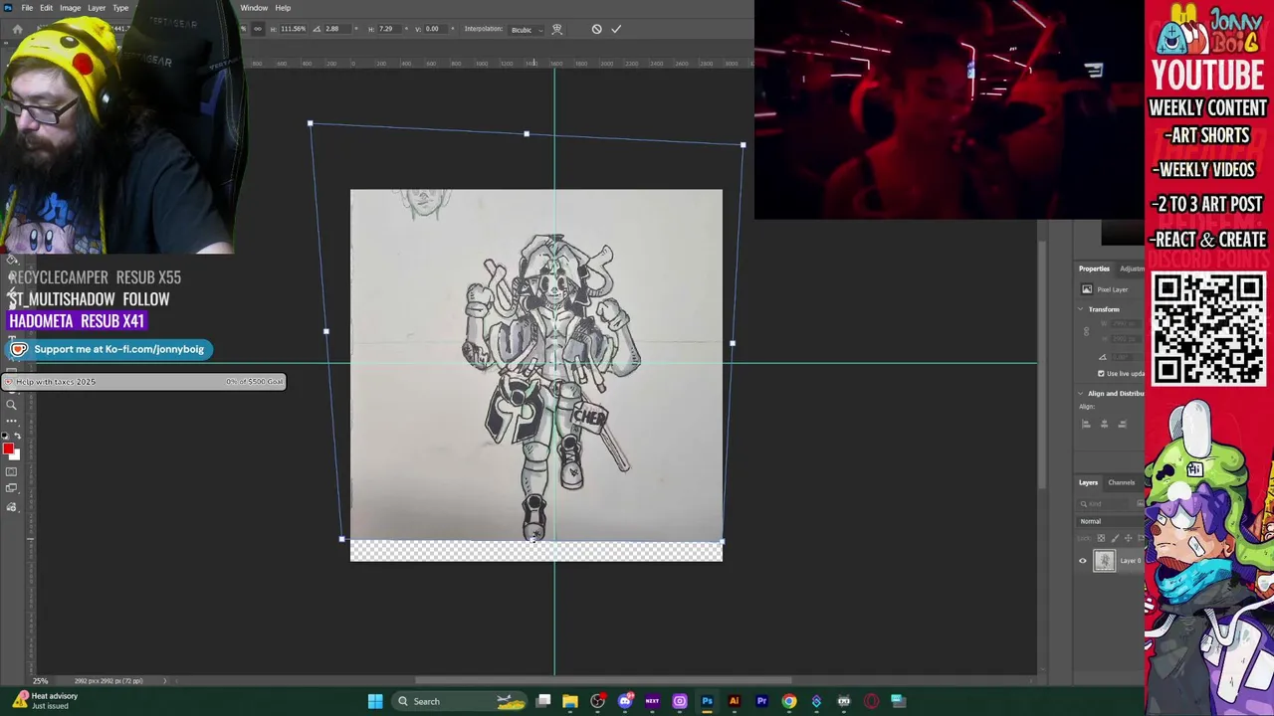Open File Explorer from the taskbar
The width and height of the screenshot is (1274, 716).
click(x=570, y=701)
